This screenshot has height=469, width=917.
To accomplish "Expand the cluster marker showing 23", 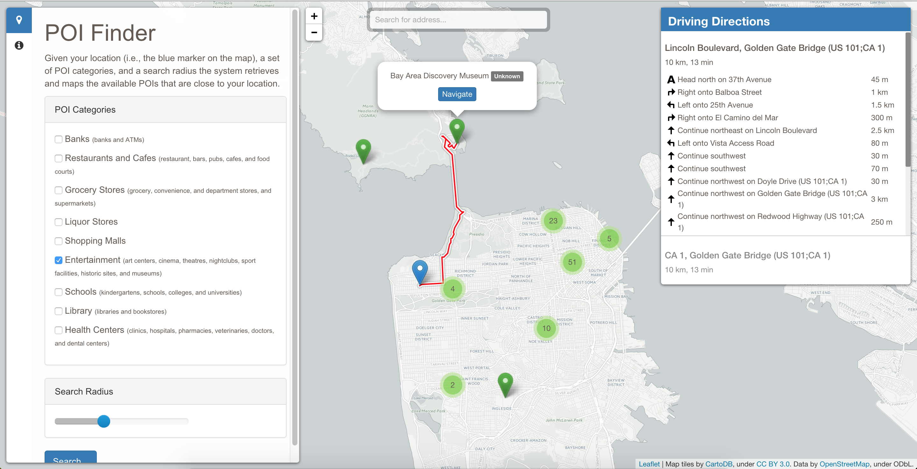I will click(x=553, y=220).
